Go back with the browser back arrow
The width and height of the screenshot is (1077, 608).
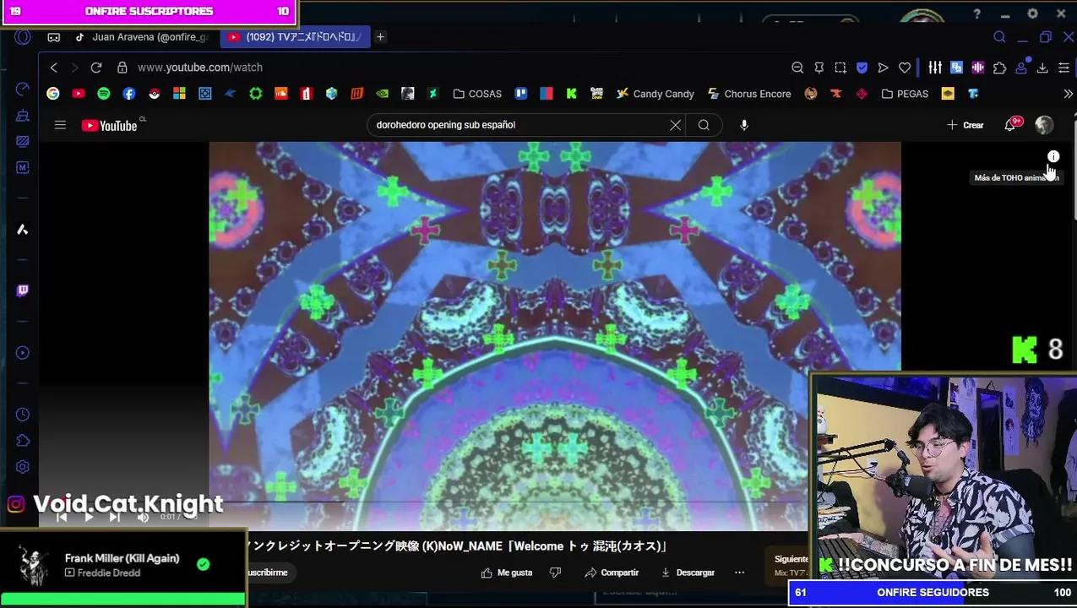click(x=54, y=68)
